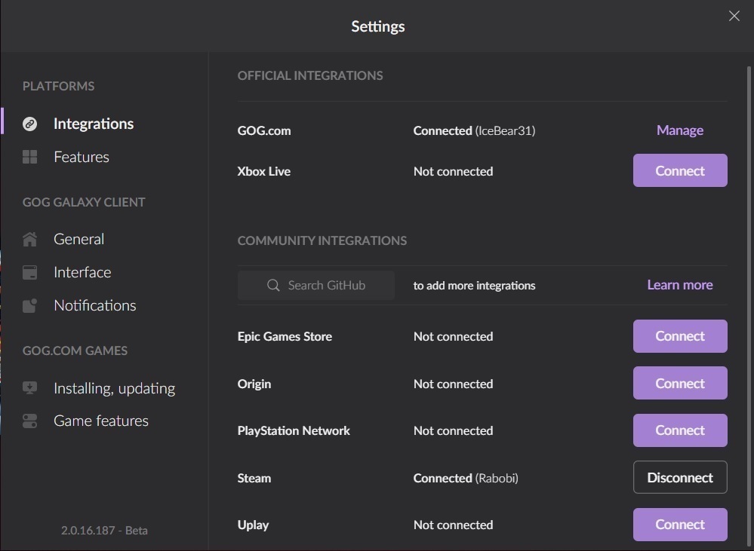This screenshot has width=754, height=551.
Task: Click the Integrations link icon in sidebar
Action: click(30, 124)
